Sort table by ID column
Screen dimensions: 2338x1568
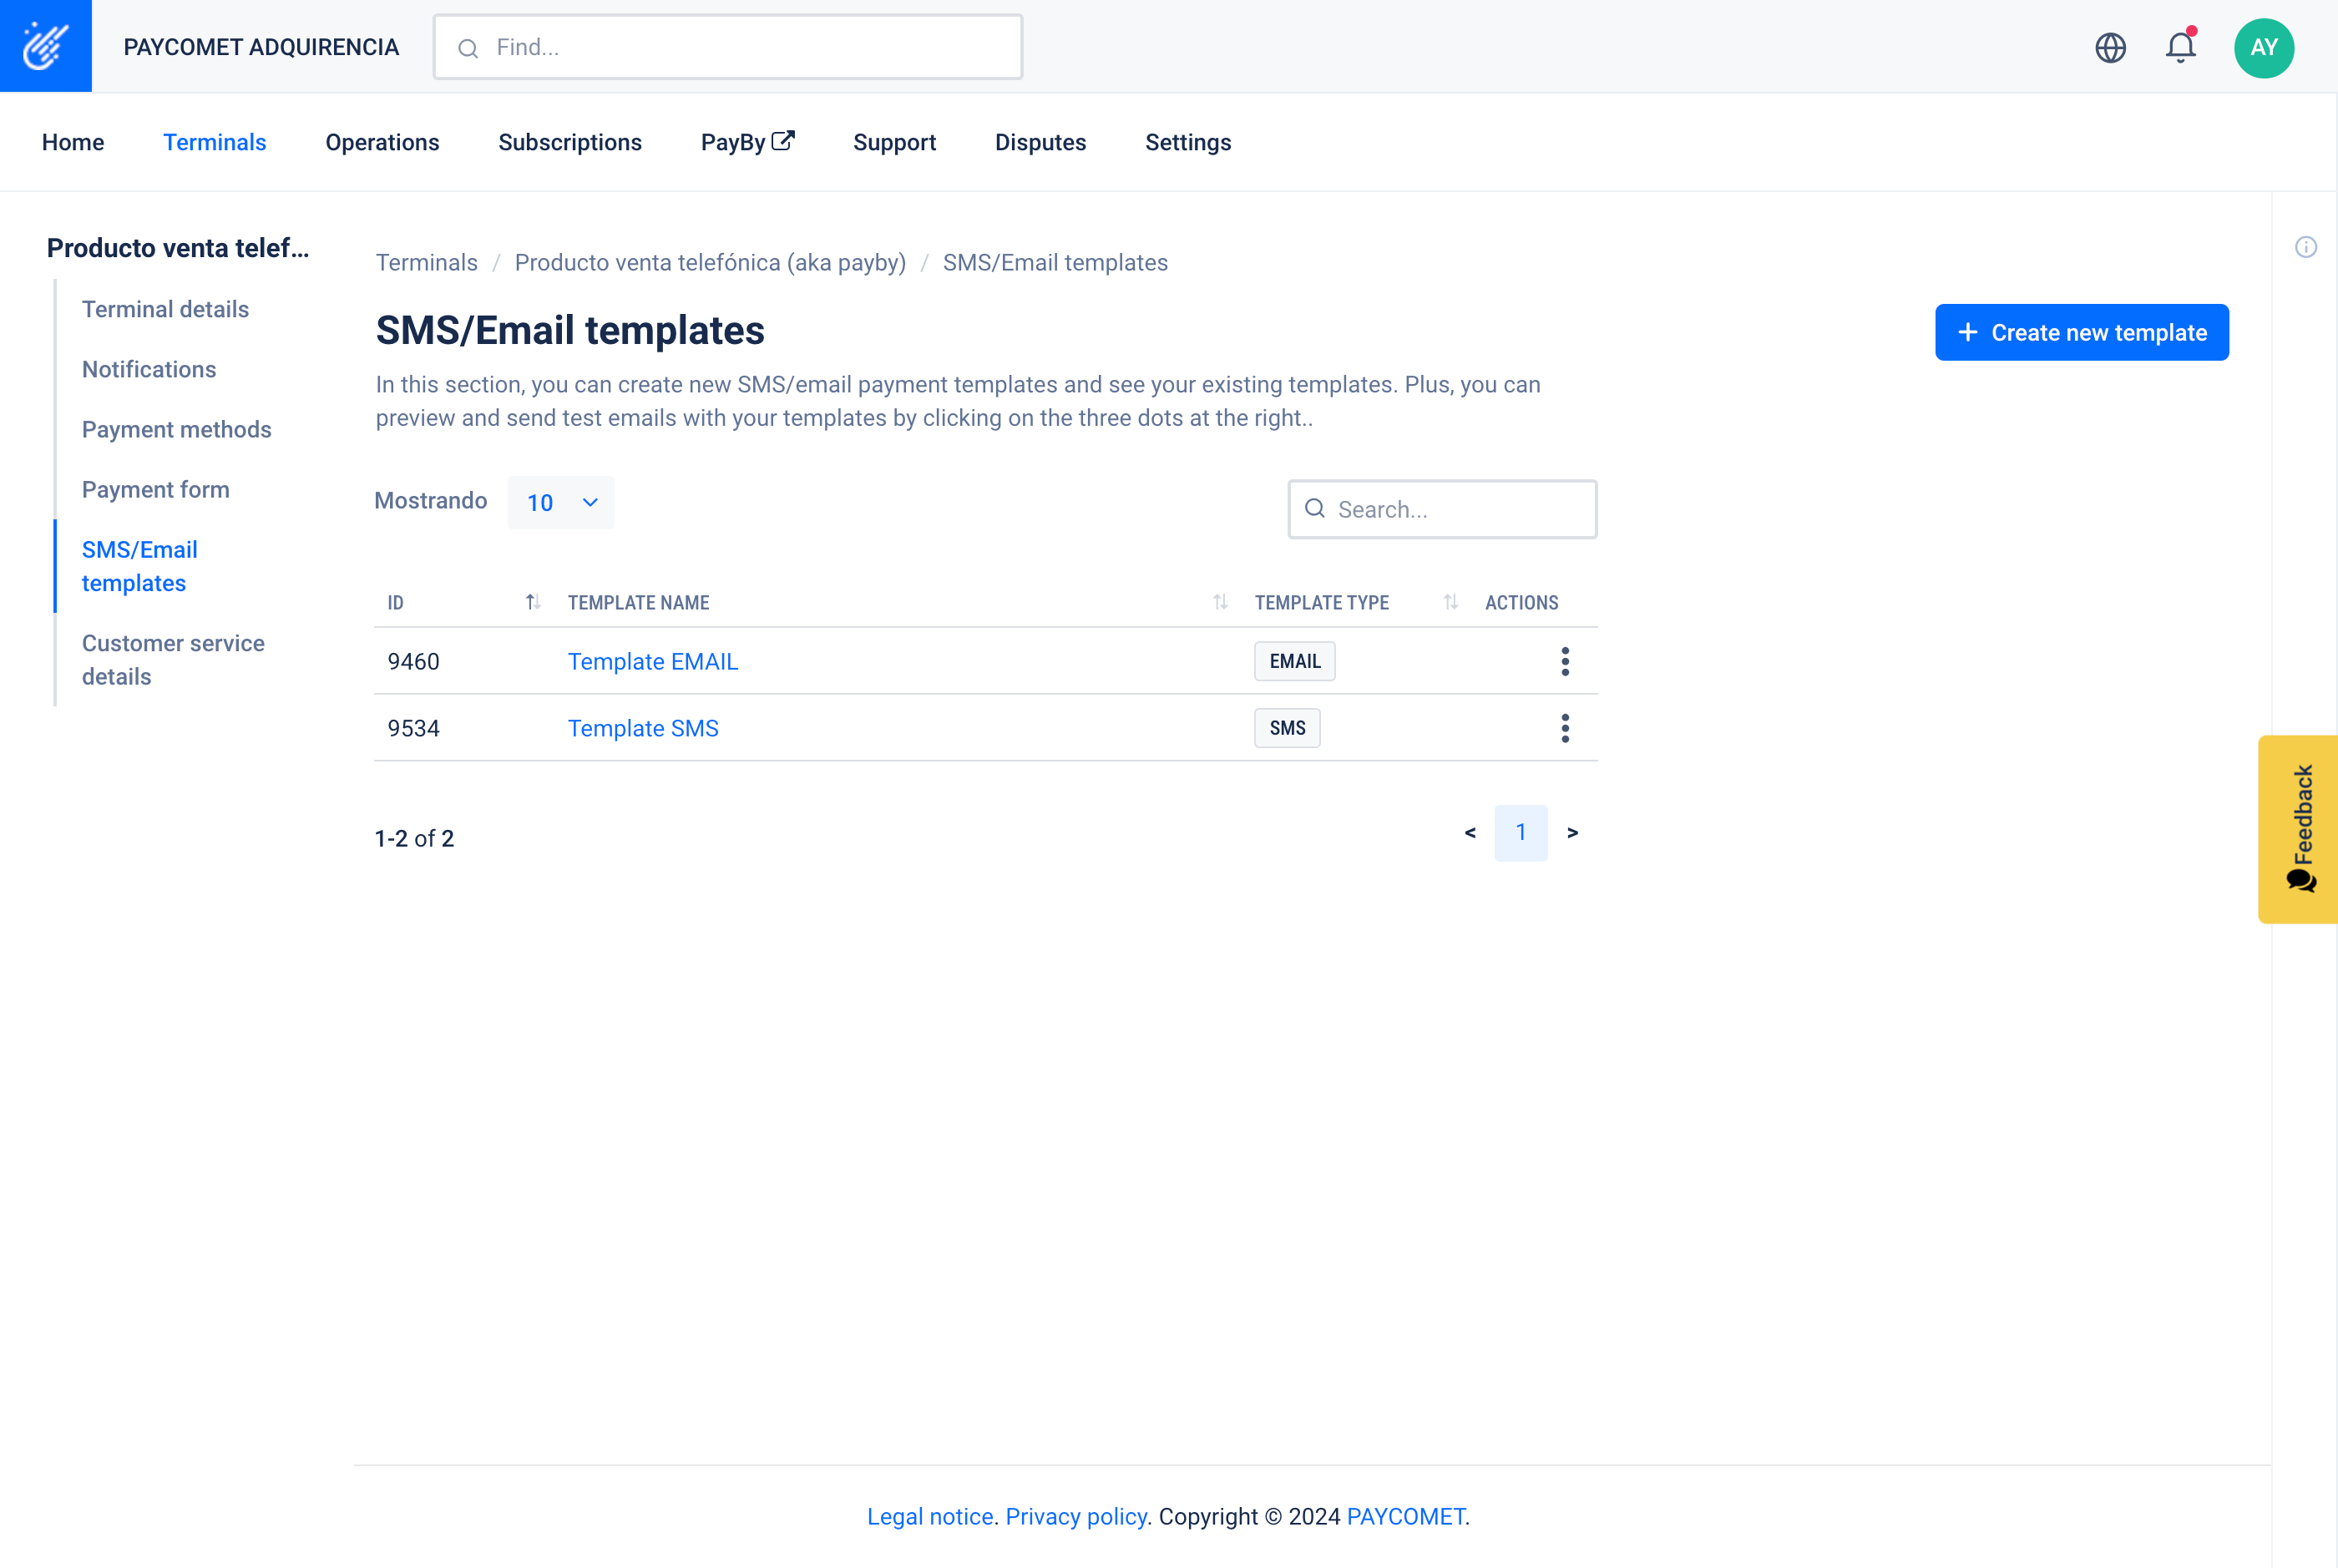[x=533, y=602]
